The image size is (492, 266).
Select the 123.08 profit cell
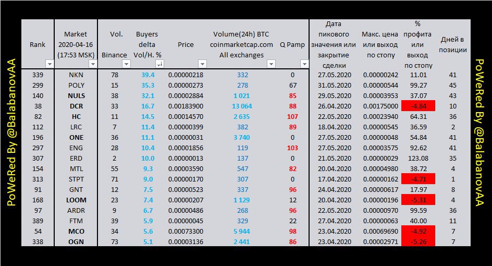pyautogui.click(x=419, y=158)
